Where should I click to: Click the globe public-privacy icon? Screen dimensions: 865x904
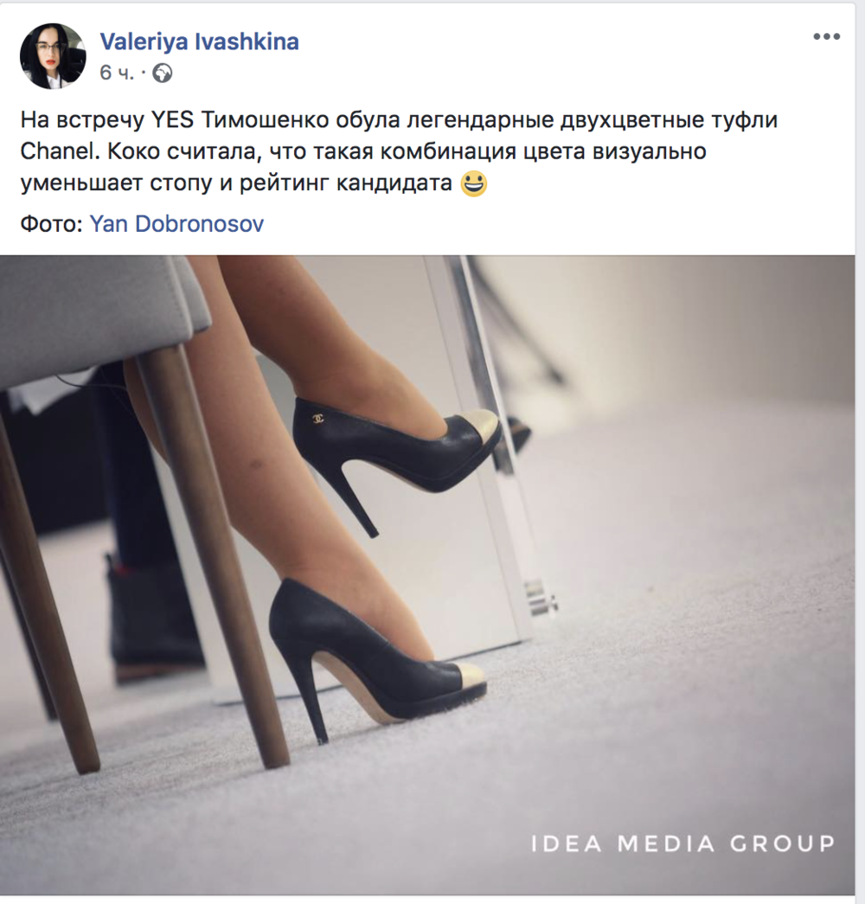(163, 73)
